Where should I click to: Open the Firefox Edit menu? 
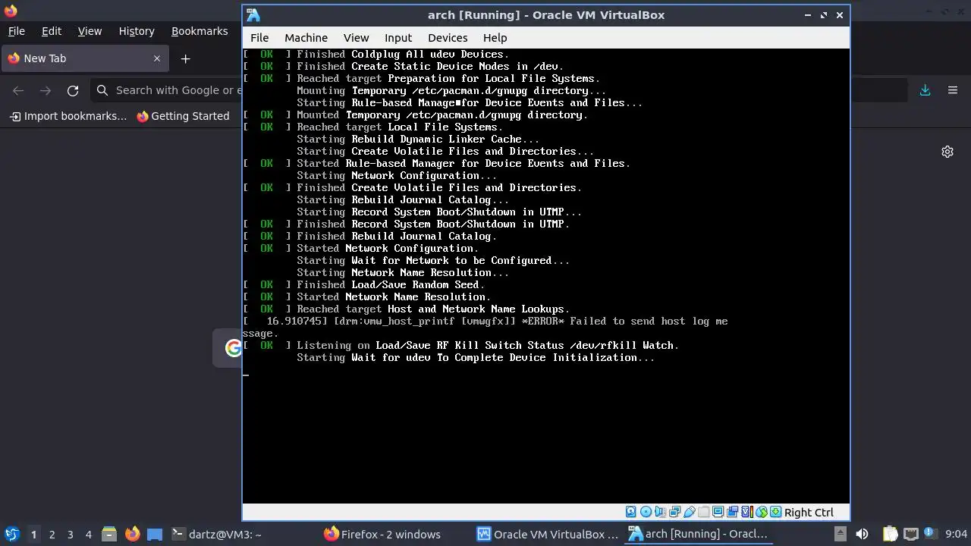point(52,31)
